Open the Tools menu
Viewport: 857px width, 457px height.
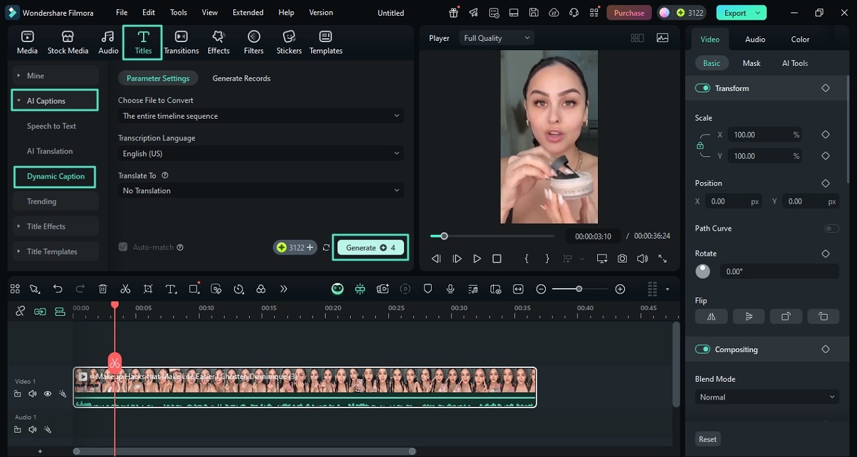coord(179,13)
